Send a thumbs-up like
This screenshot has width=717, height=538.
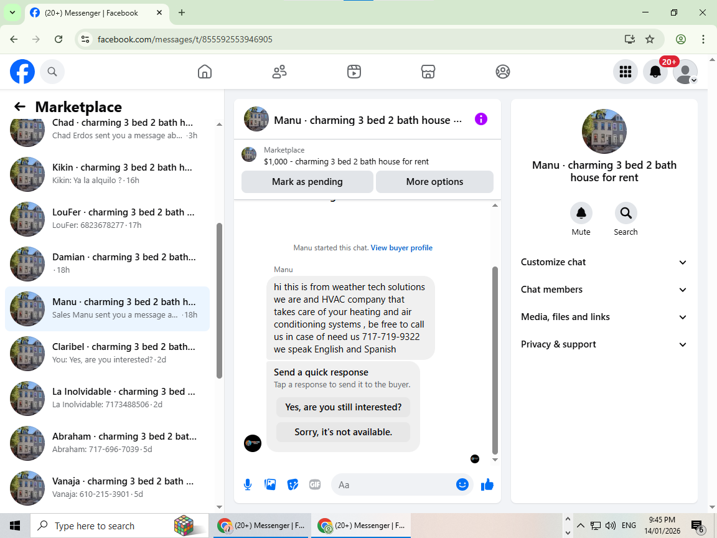click(487, 484)
